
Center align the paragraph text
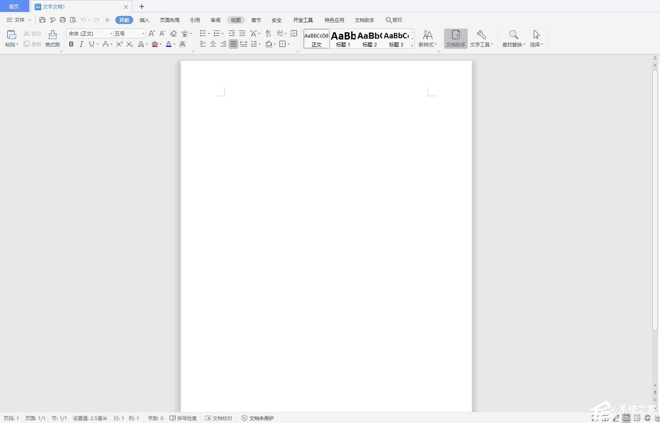(213, 44)
